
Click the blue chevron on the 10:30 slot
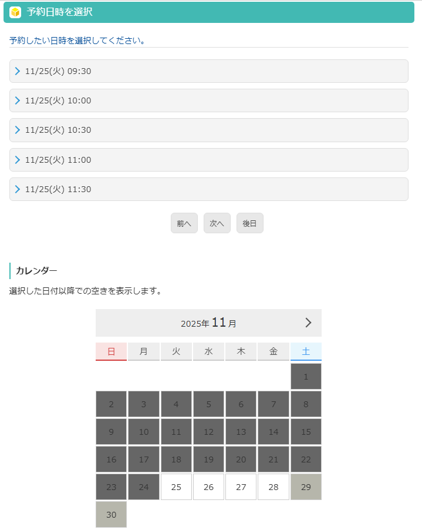click(18, 130)
